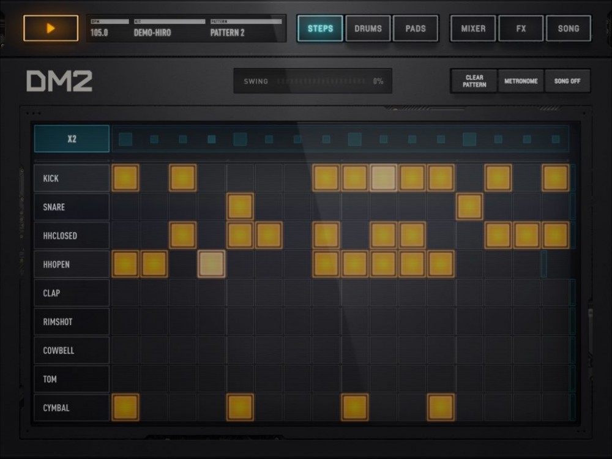Deactivate the highlighted HHOPEN step

[x=211, y=264]
